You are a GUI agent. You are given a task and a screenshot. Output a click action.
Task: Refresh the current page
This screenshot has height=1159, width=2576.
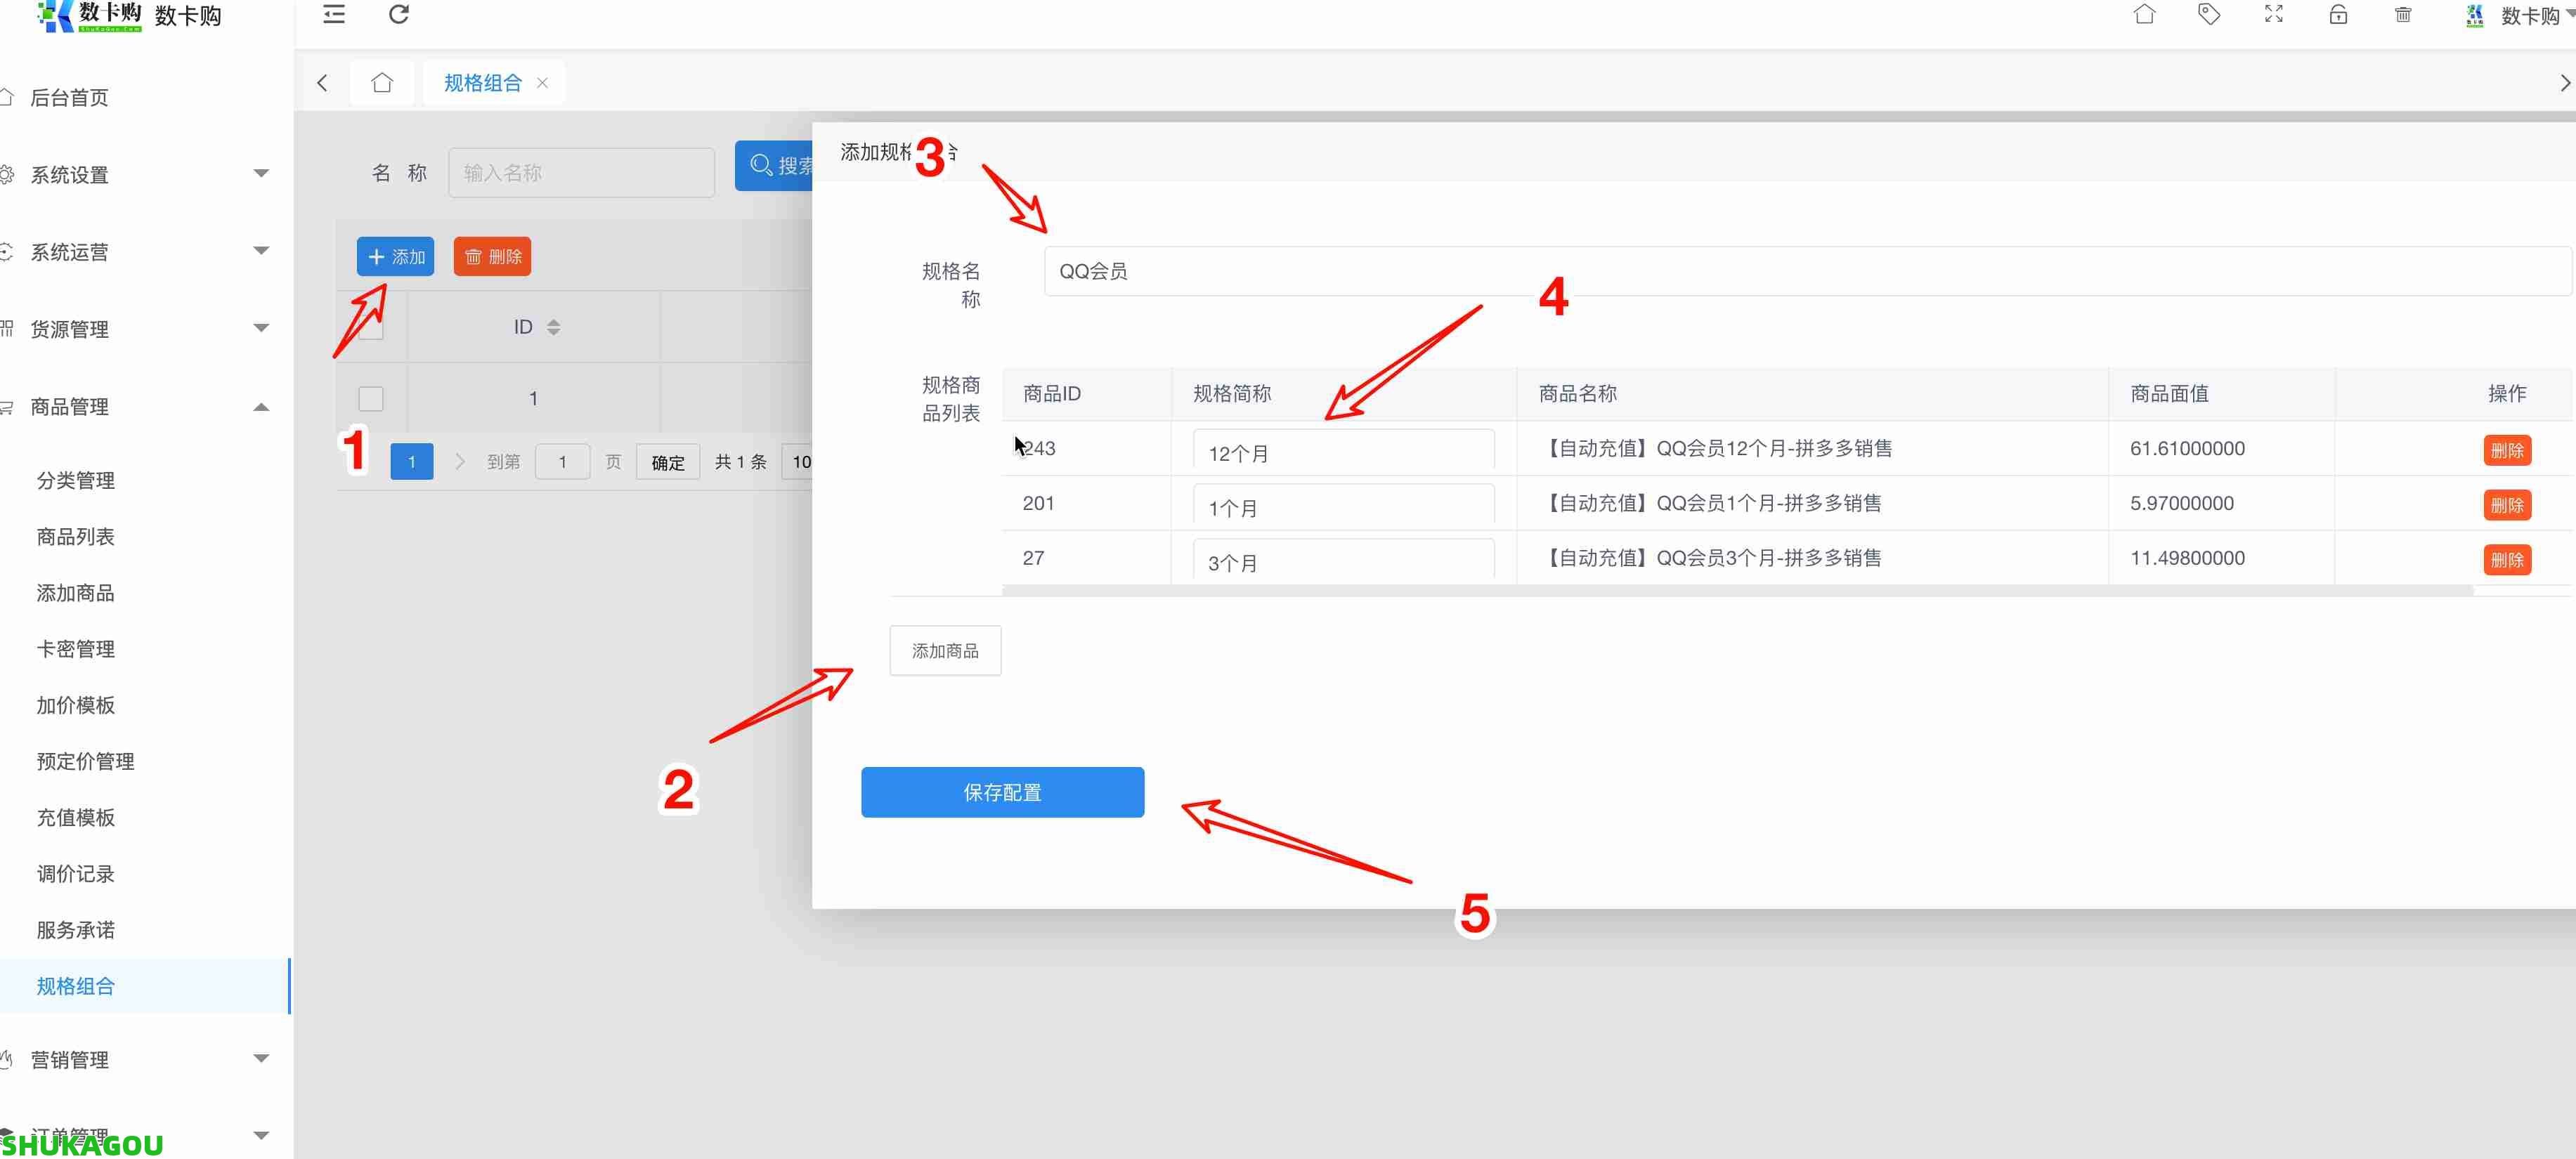click(399, 14)
